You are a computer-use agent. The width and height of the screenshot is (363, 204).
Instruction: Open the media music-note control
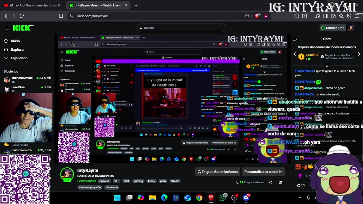coord(317,16)
